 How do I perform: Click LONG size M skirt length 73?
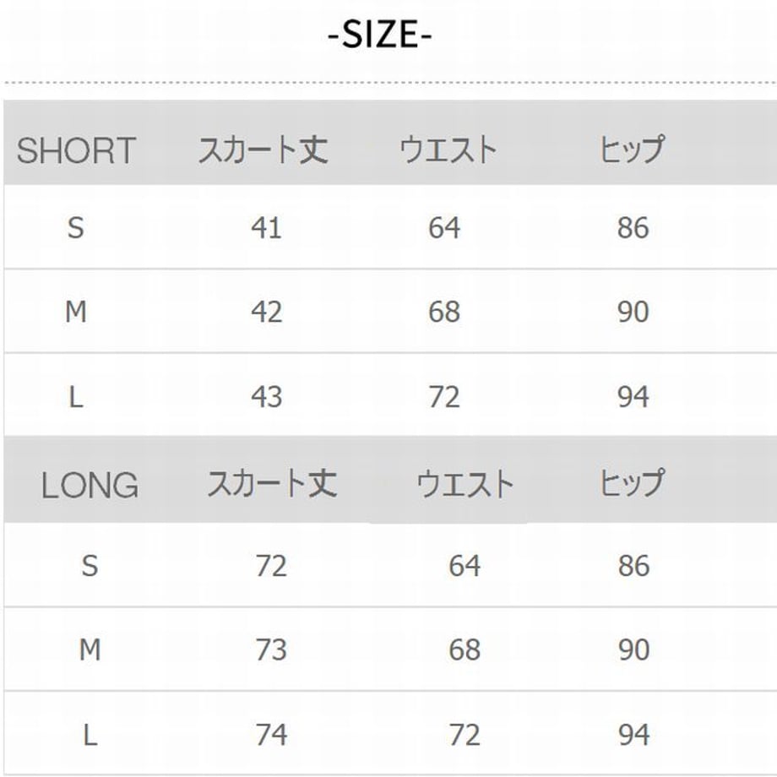click(271, 650)
